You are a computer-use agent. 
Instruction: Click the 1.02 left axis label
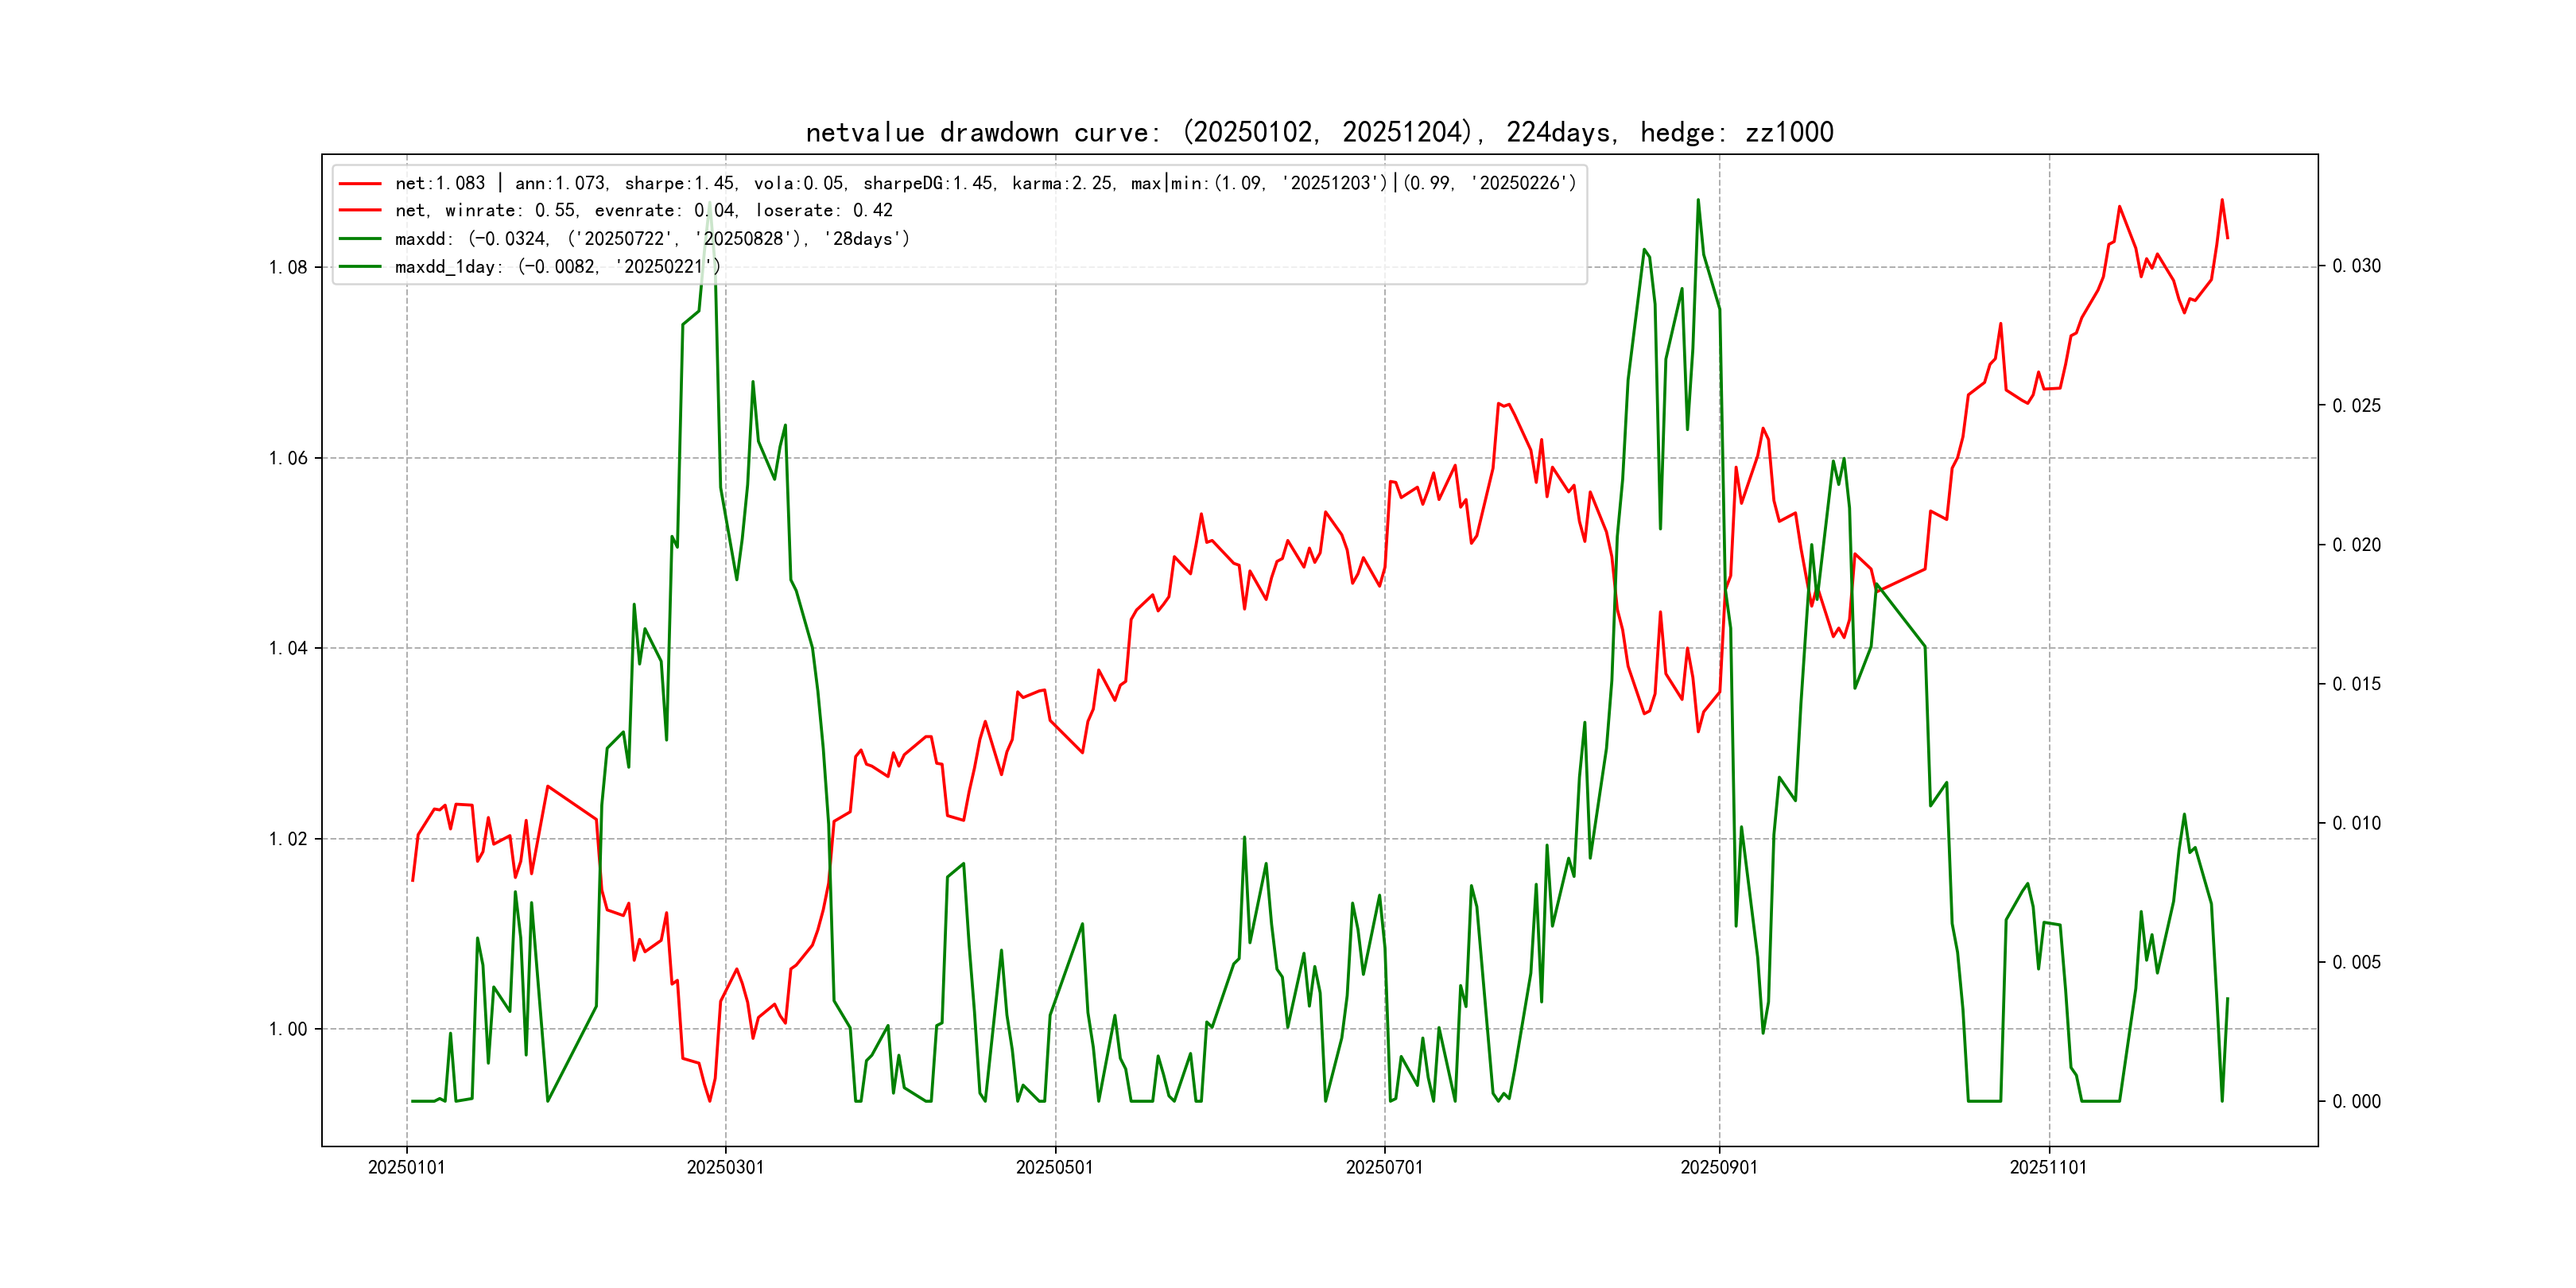(288, 838)
